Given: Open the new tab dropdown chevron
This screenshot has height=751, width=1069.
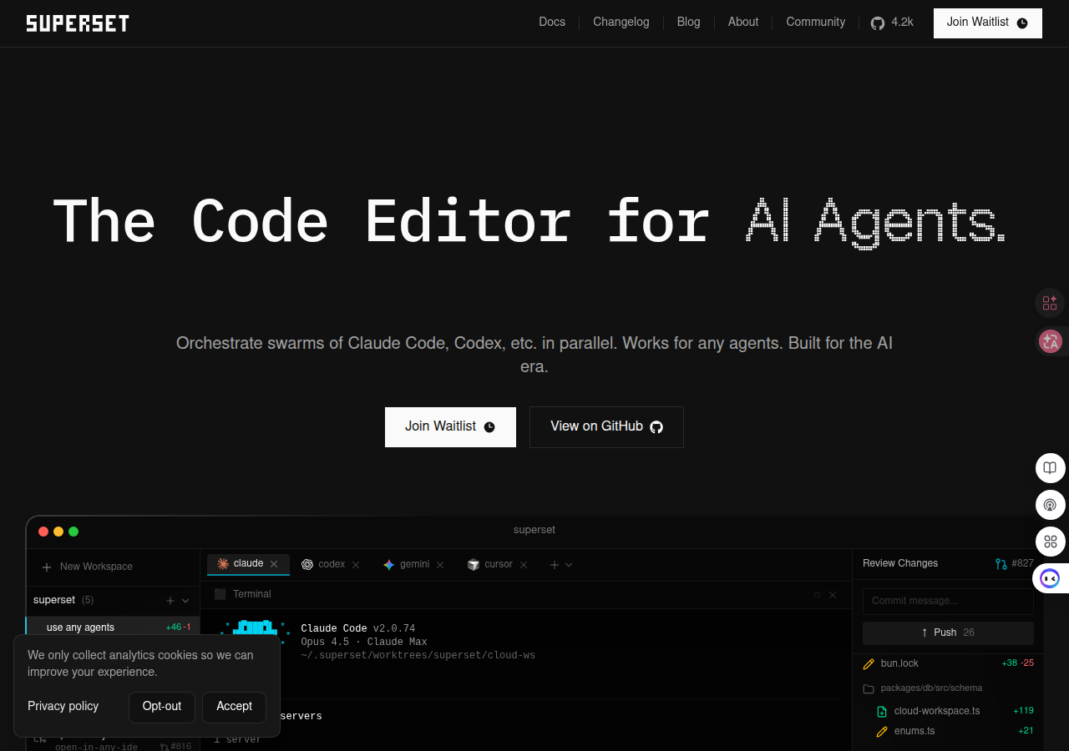Looking at the screenshot, I should (x=569, y=565).
